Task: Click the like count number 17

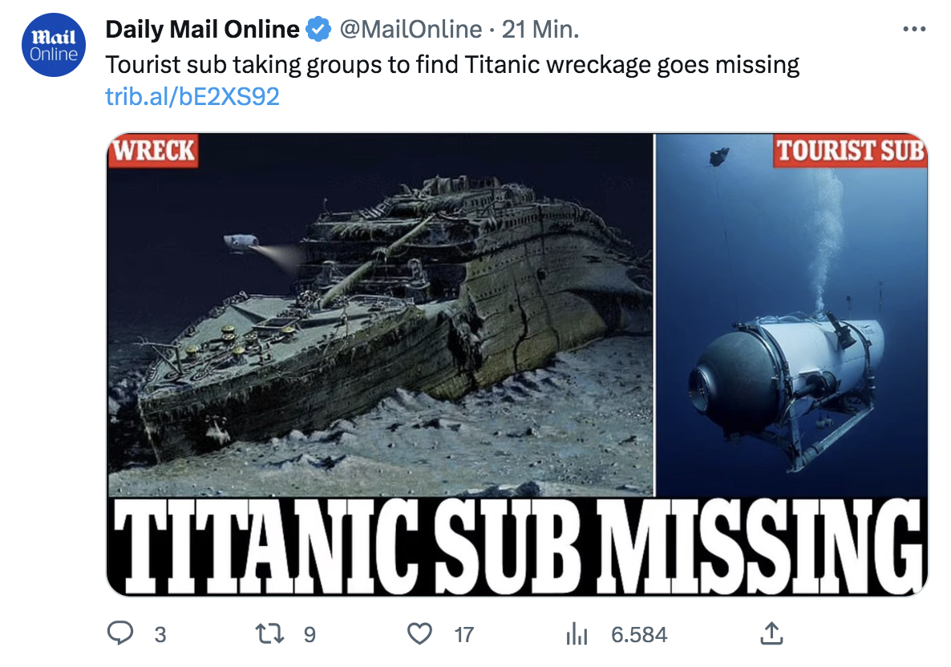Action: (x=463, y=635)
